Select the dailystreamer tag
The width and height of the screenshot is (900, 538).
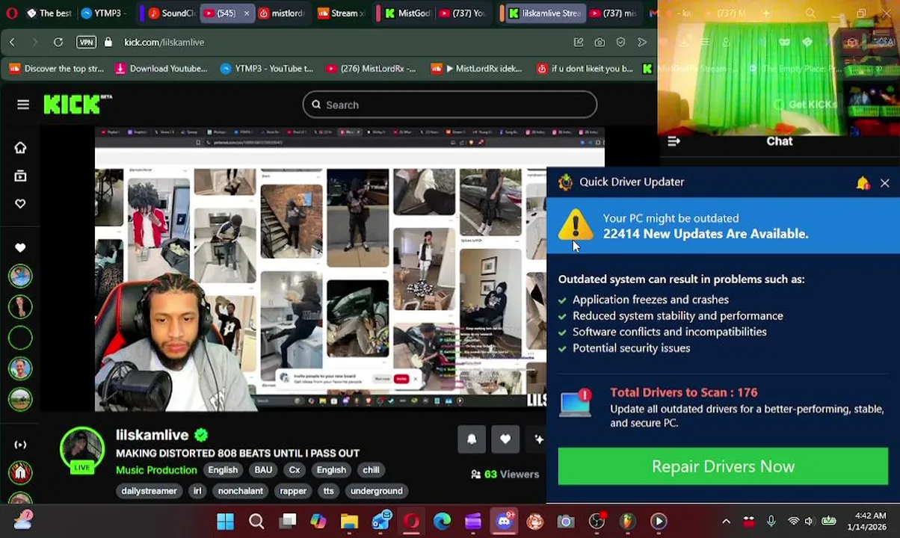[149, 491]
